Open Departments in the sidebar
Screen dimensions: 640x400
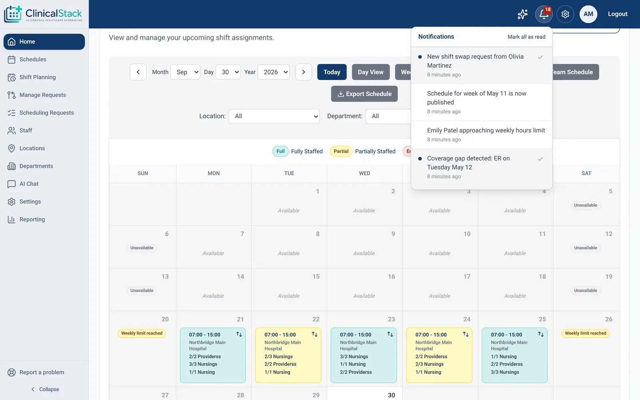click(x=44, y=166)
